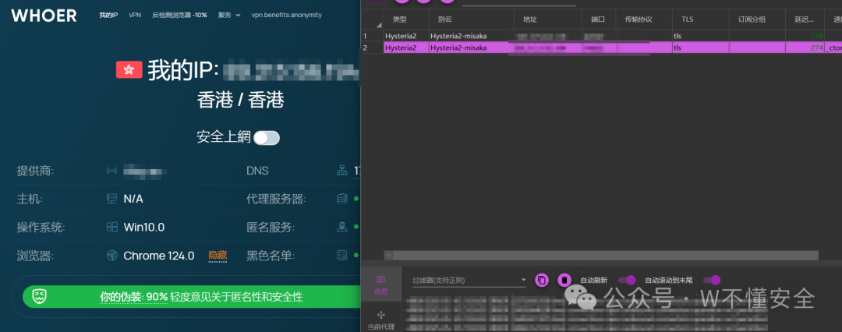The width and height of the screenshot is (842, 332).
Task: Toggle the 自动滚动到末尾 switch
Action: pyautogui.click(x=712, y=280)
